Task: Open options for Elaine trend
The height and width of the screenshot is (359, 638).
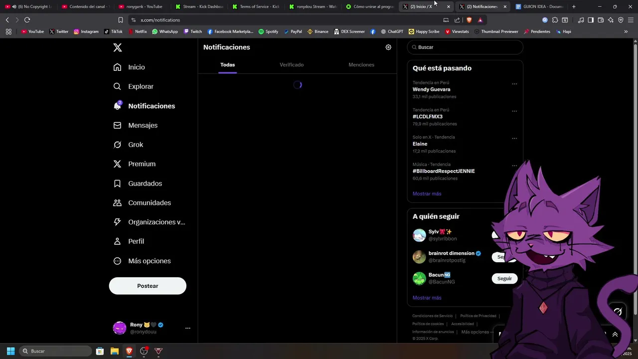Action: coord(514,139)
